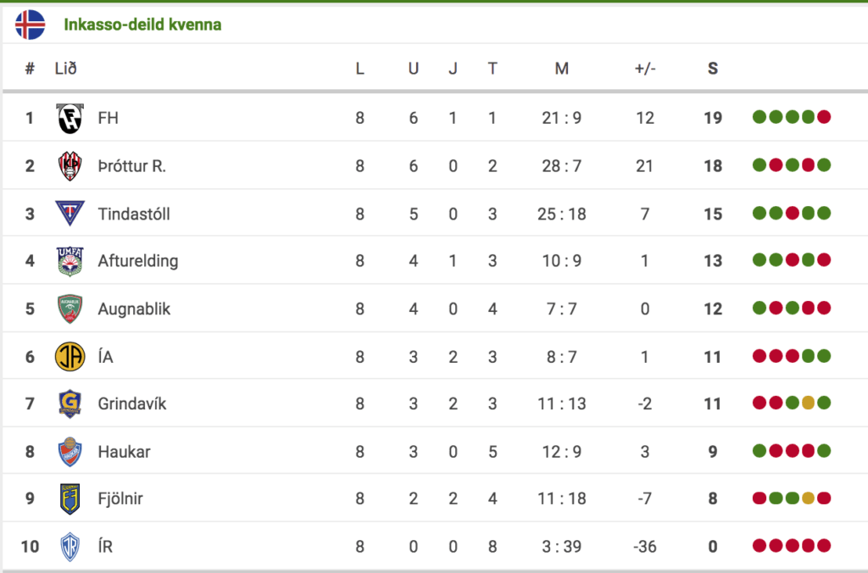Select the Fjölnir crest icon
The width and height of the screenshot is (868, 573).
click(70, 498)
